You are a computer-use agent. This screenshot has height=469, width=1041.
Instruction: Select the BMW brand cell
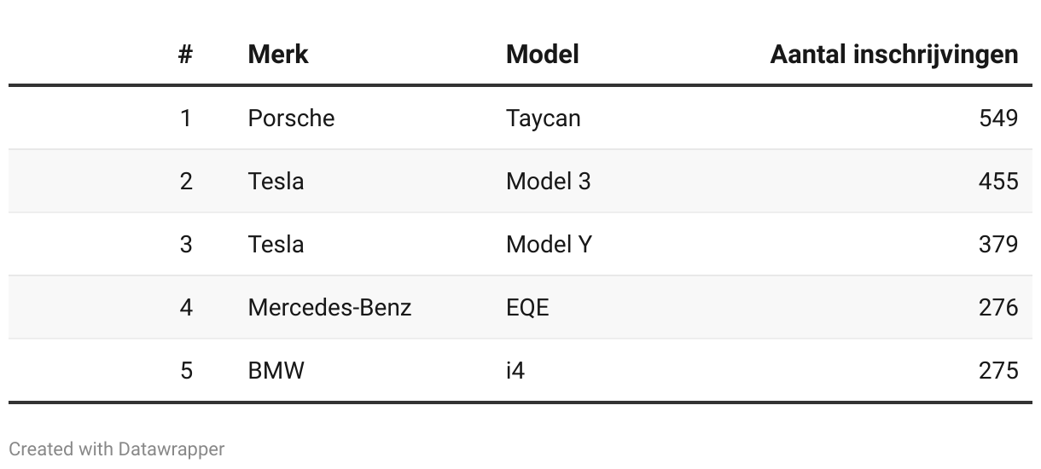click(276, 370)
